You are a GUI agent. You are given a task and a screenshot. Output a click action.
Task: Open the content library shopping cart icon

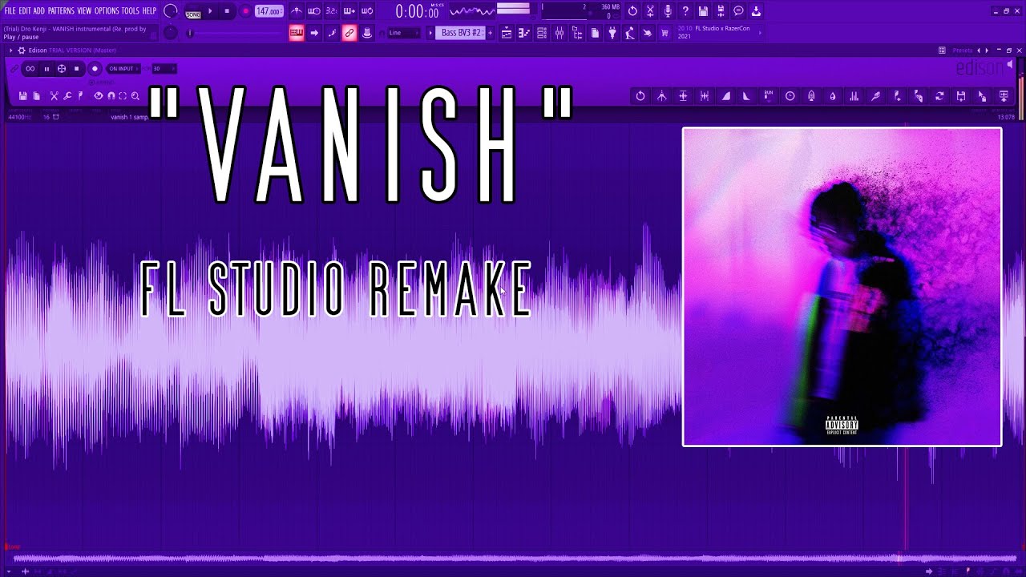point(664,33)
